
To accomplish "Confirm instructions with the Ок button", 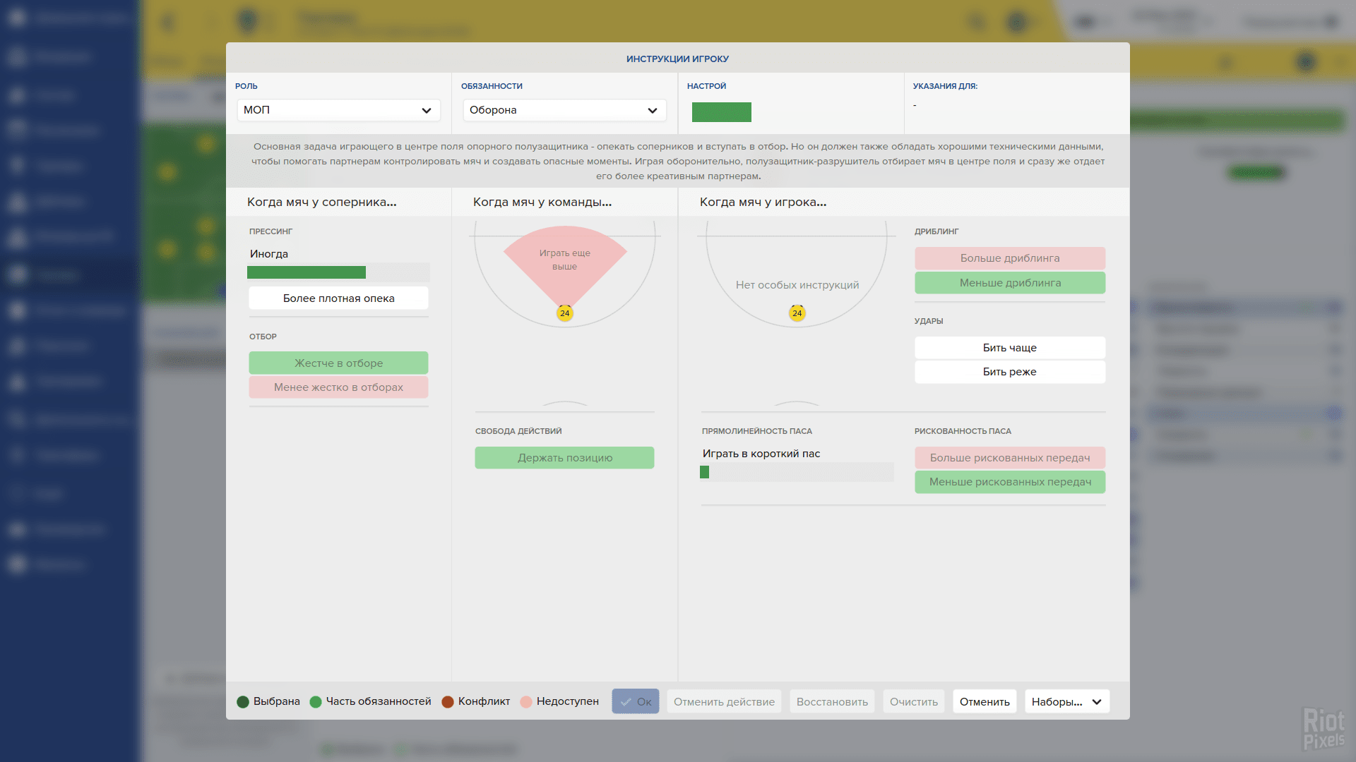I will click(635, 701).
